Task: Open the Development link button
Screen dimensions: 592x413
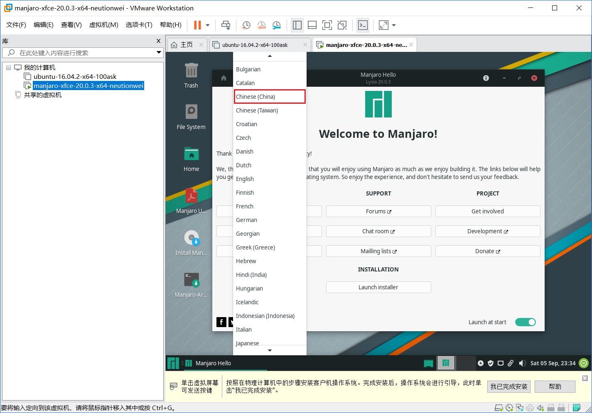Action: point(488,231)
